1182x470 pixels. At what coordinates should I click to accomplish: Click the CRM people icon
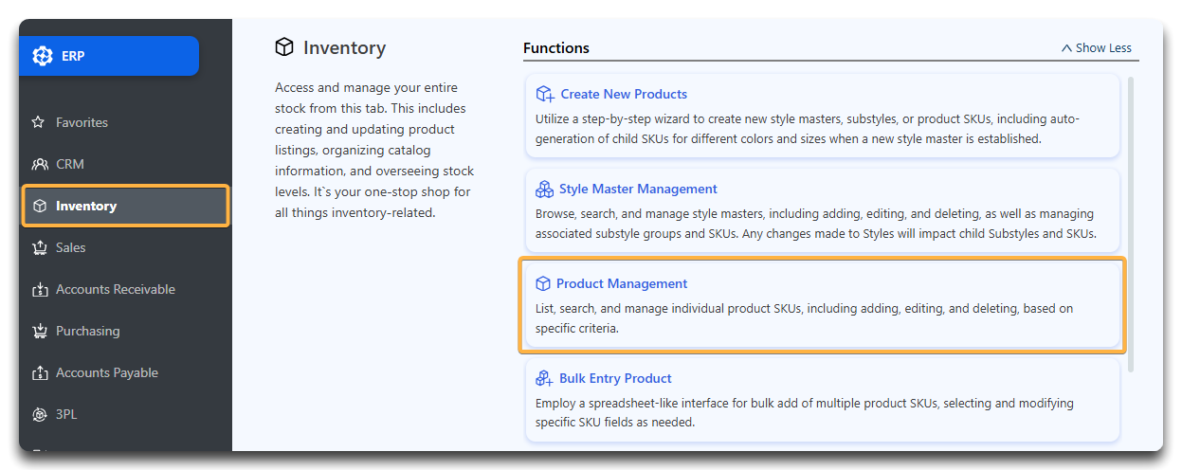point(40,164)
